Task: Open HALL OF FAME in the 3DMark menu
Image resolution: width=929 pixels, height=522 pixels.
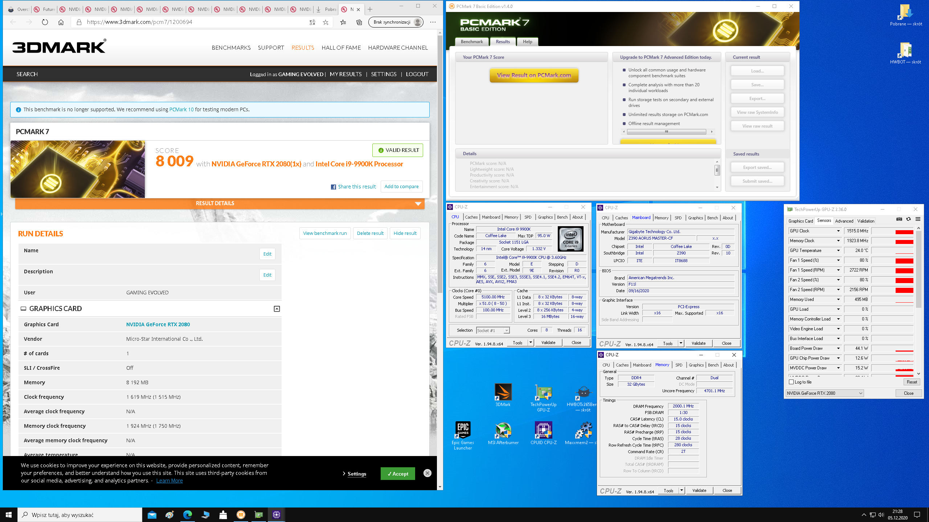Action: coord(341,47)
